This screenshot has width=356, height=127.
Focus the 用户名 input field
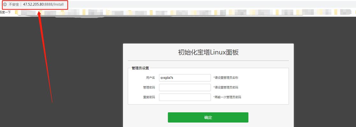tap(185, 78)
